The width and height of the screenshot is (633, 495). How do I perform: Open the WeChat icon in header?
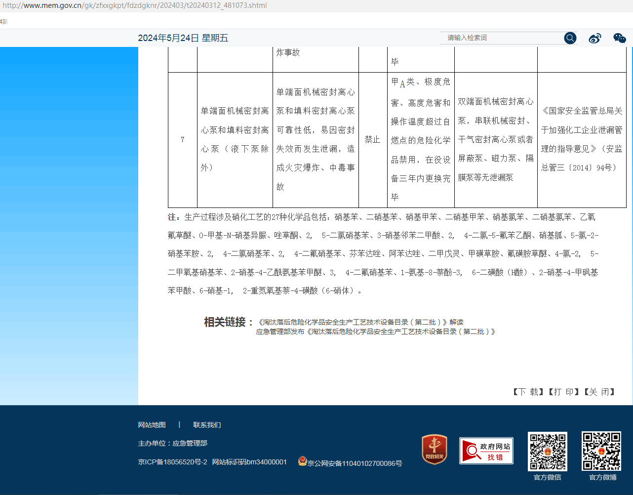(619, 38)
